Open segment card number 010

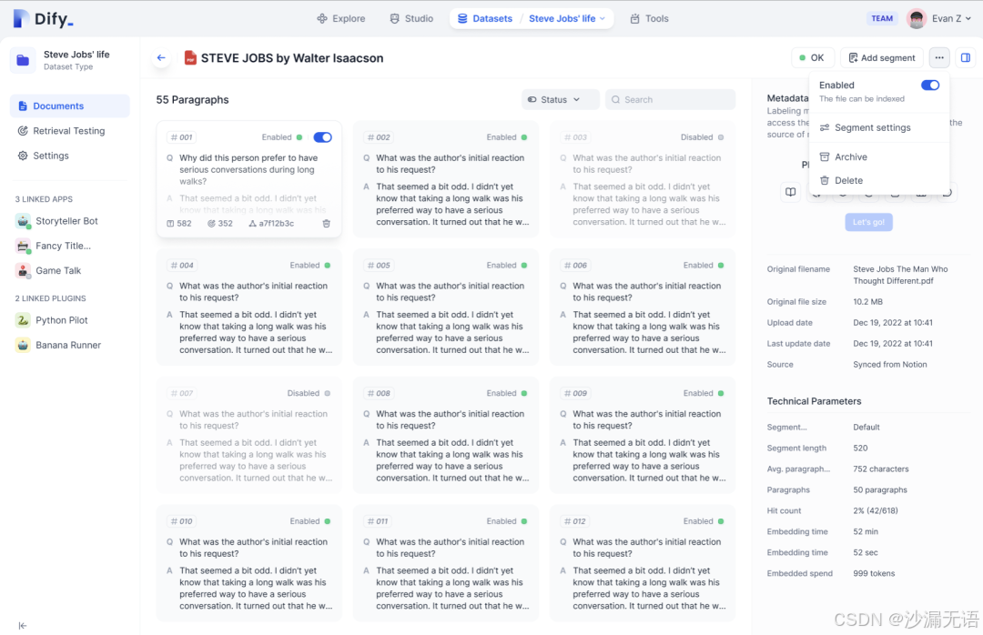pyautogui.click(x=248, y=563)
